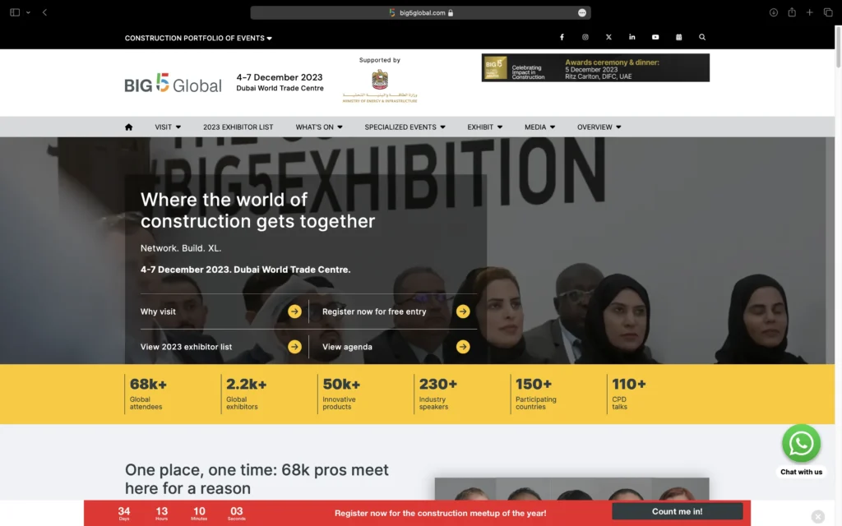Click the big5global.com address bar
842x526 pixels.
pos(420,13)
